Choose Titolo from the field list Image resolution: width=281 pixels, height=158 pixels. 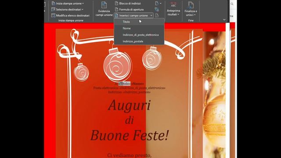coord(139,22)
